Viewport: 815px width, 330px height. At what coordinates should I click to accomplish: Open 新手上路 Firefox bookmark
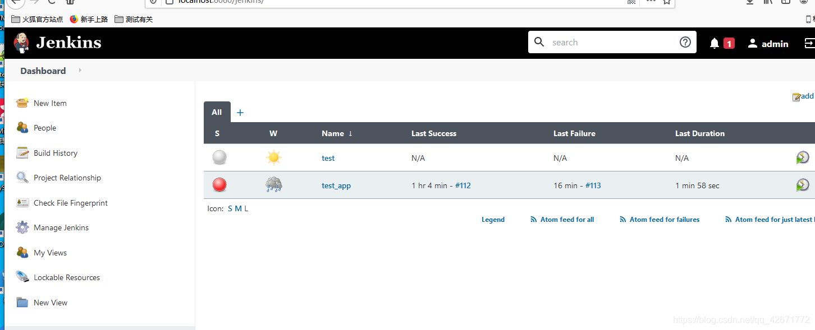tap(89, 19)
